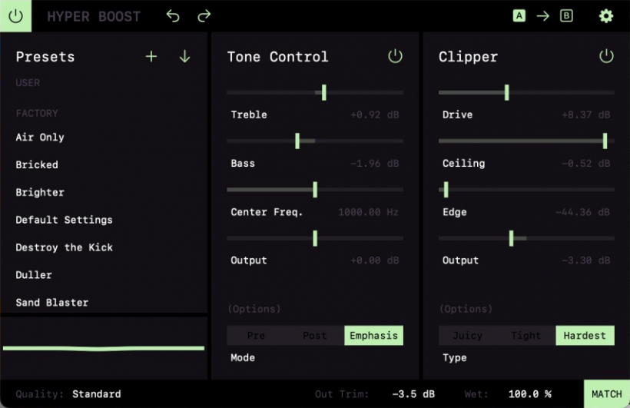
Task: Click the undo arrow icon
Action: pyautogui.click(x=173, y=16)
